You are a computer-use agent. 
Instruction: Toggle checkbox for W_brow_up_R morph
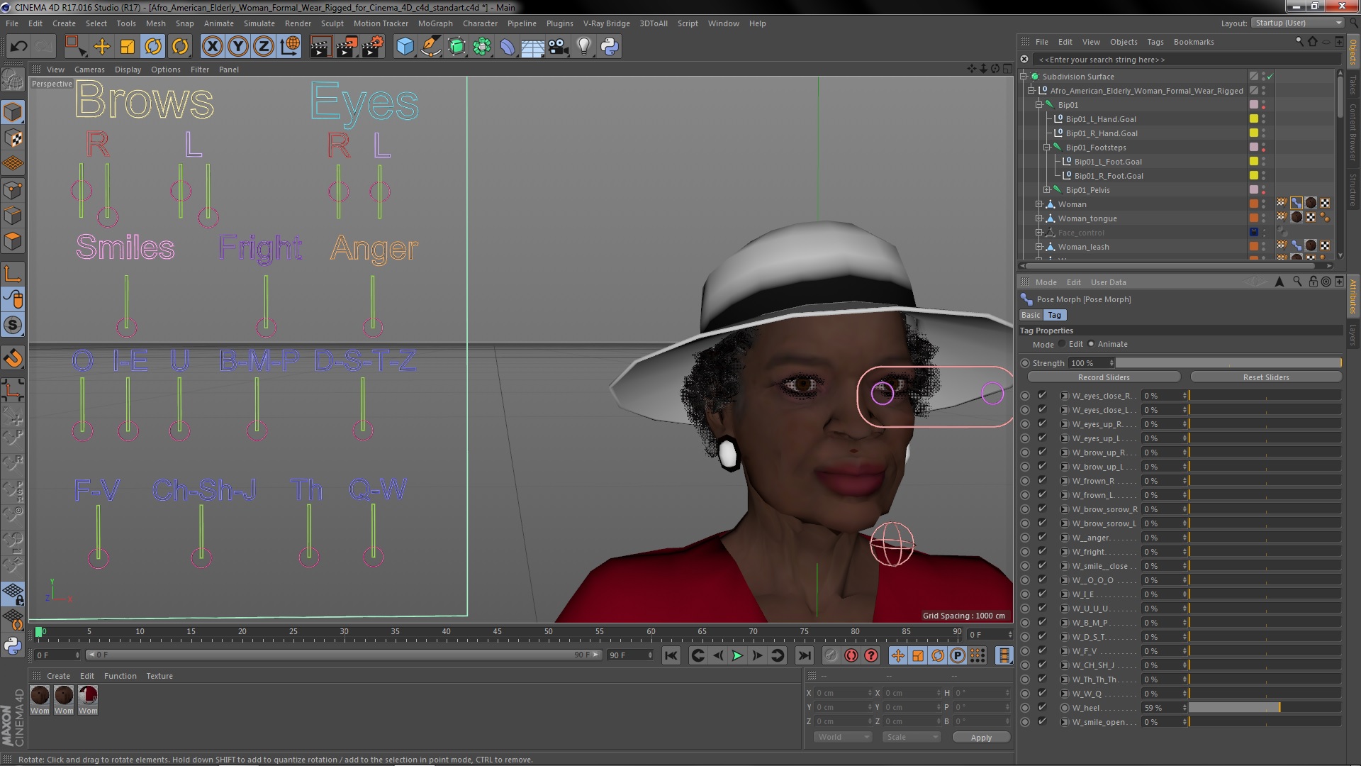coord(1042,452)
